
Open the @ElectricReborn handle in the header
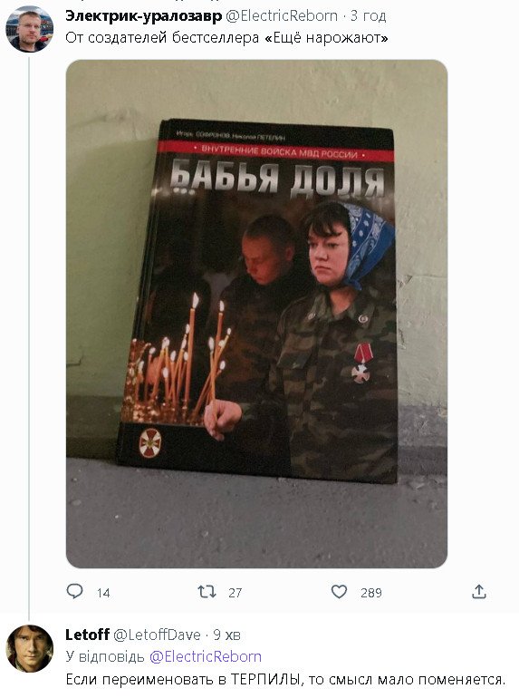click(282, 16)
